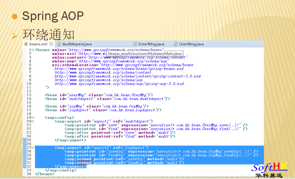Click the aspect2 opening tag line
This screenshot has height=179, width=295.
pos(102,148)
